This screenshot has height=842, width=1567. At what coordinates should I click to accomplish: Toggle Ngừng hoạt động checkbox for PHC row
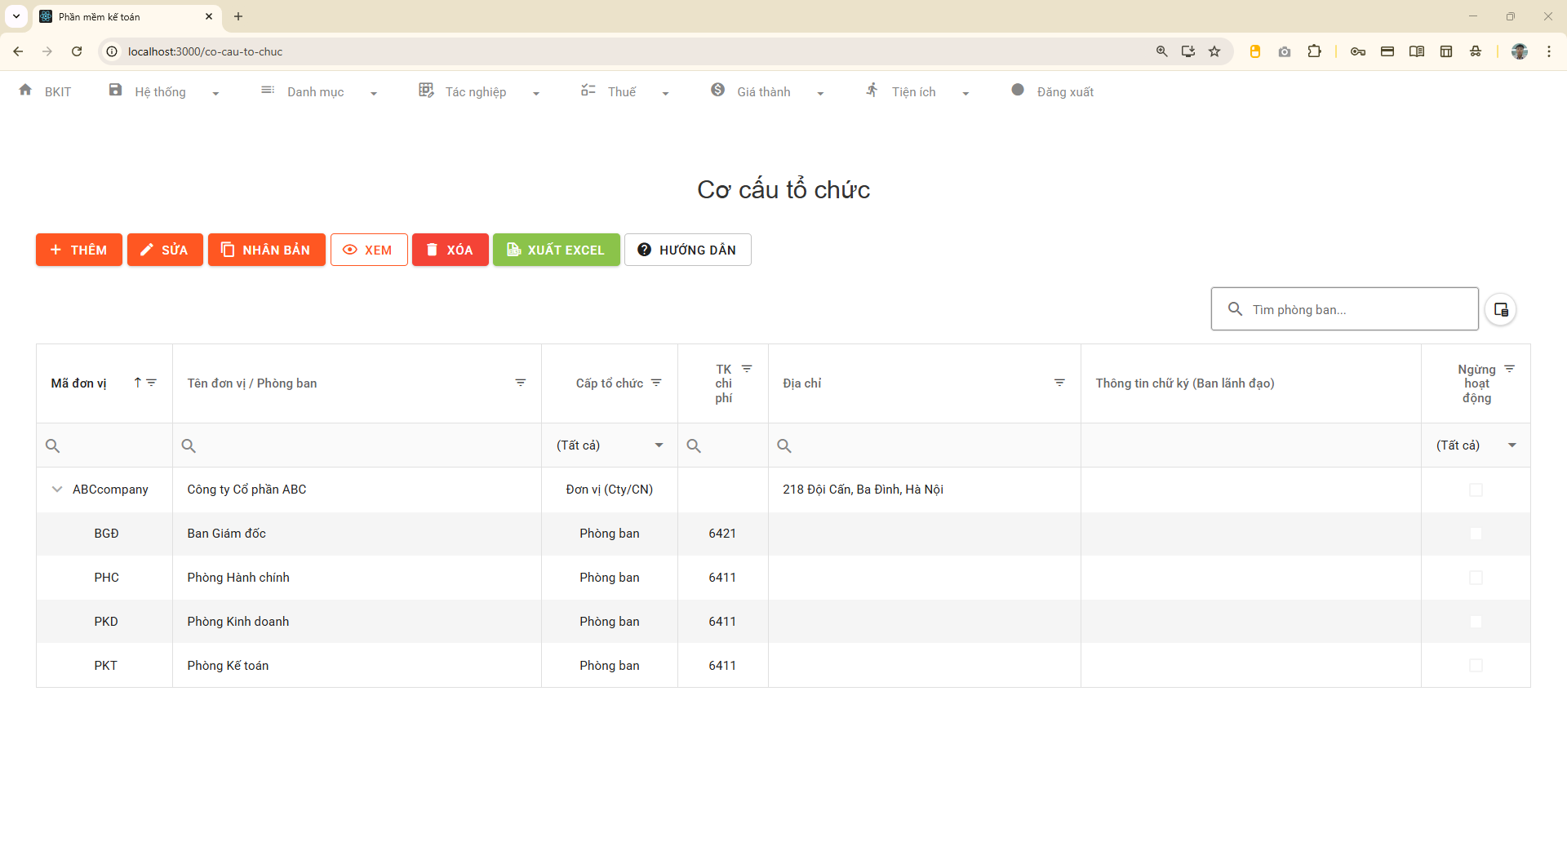pos(1476,578)
